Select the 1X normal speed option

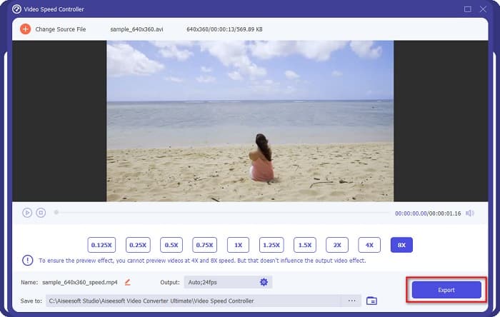(x=238, y=245)
